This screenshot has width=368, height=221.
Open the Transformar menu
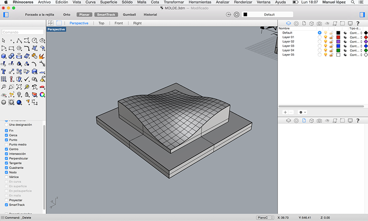pos(174,2)
